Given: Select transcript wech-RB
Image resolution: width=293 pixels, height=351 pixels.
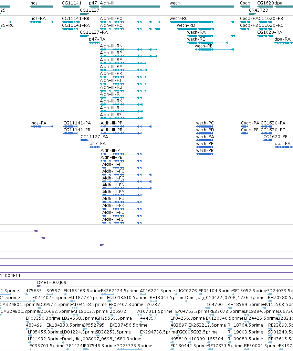Looking at the screenshot, I should pos(214,50).
